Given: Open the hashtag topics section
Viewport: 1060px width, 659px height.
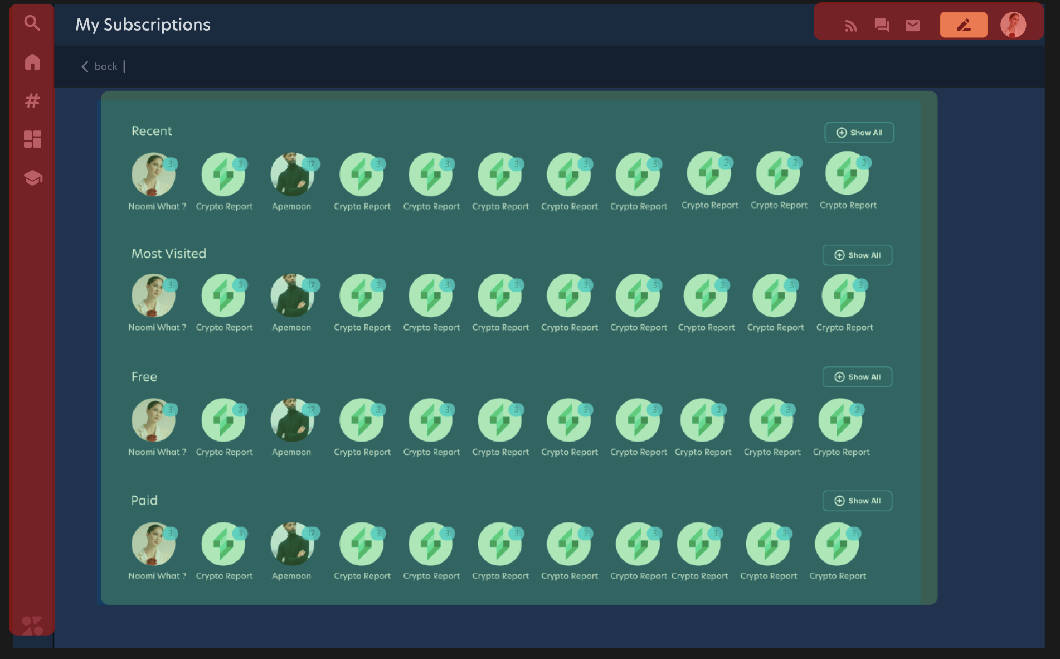Looking at the screenshot, I should pos(32,101).
